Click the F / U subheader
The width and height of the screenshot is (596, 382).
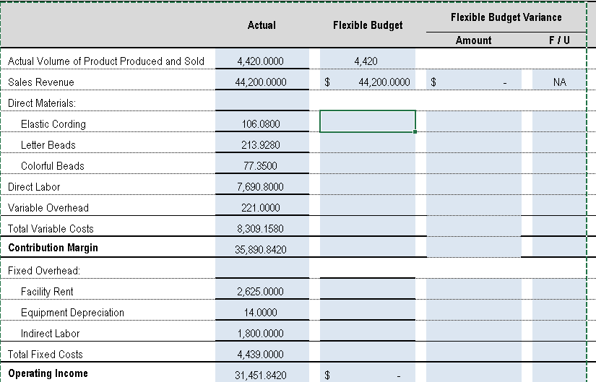coord(559,40)
